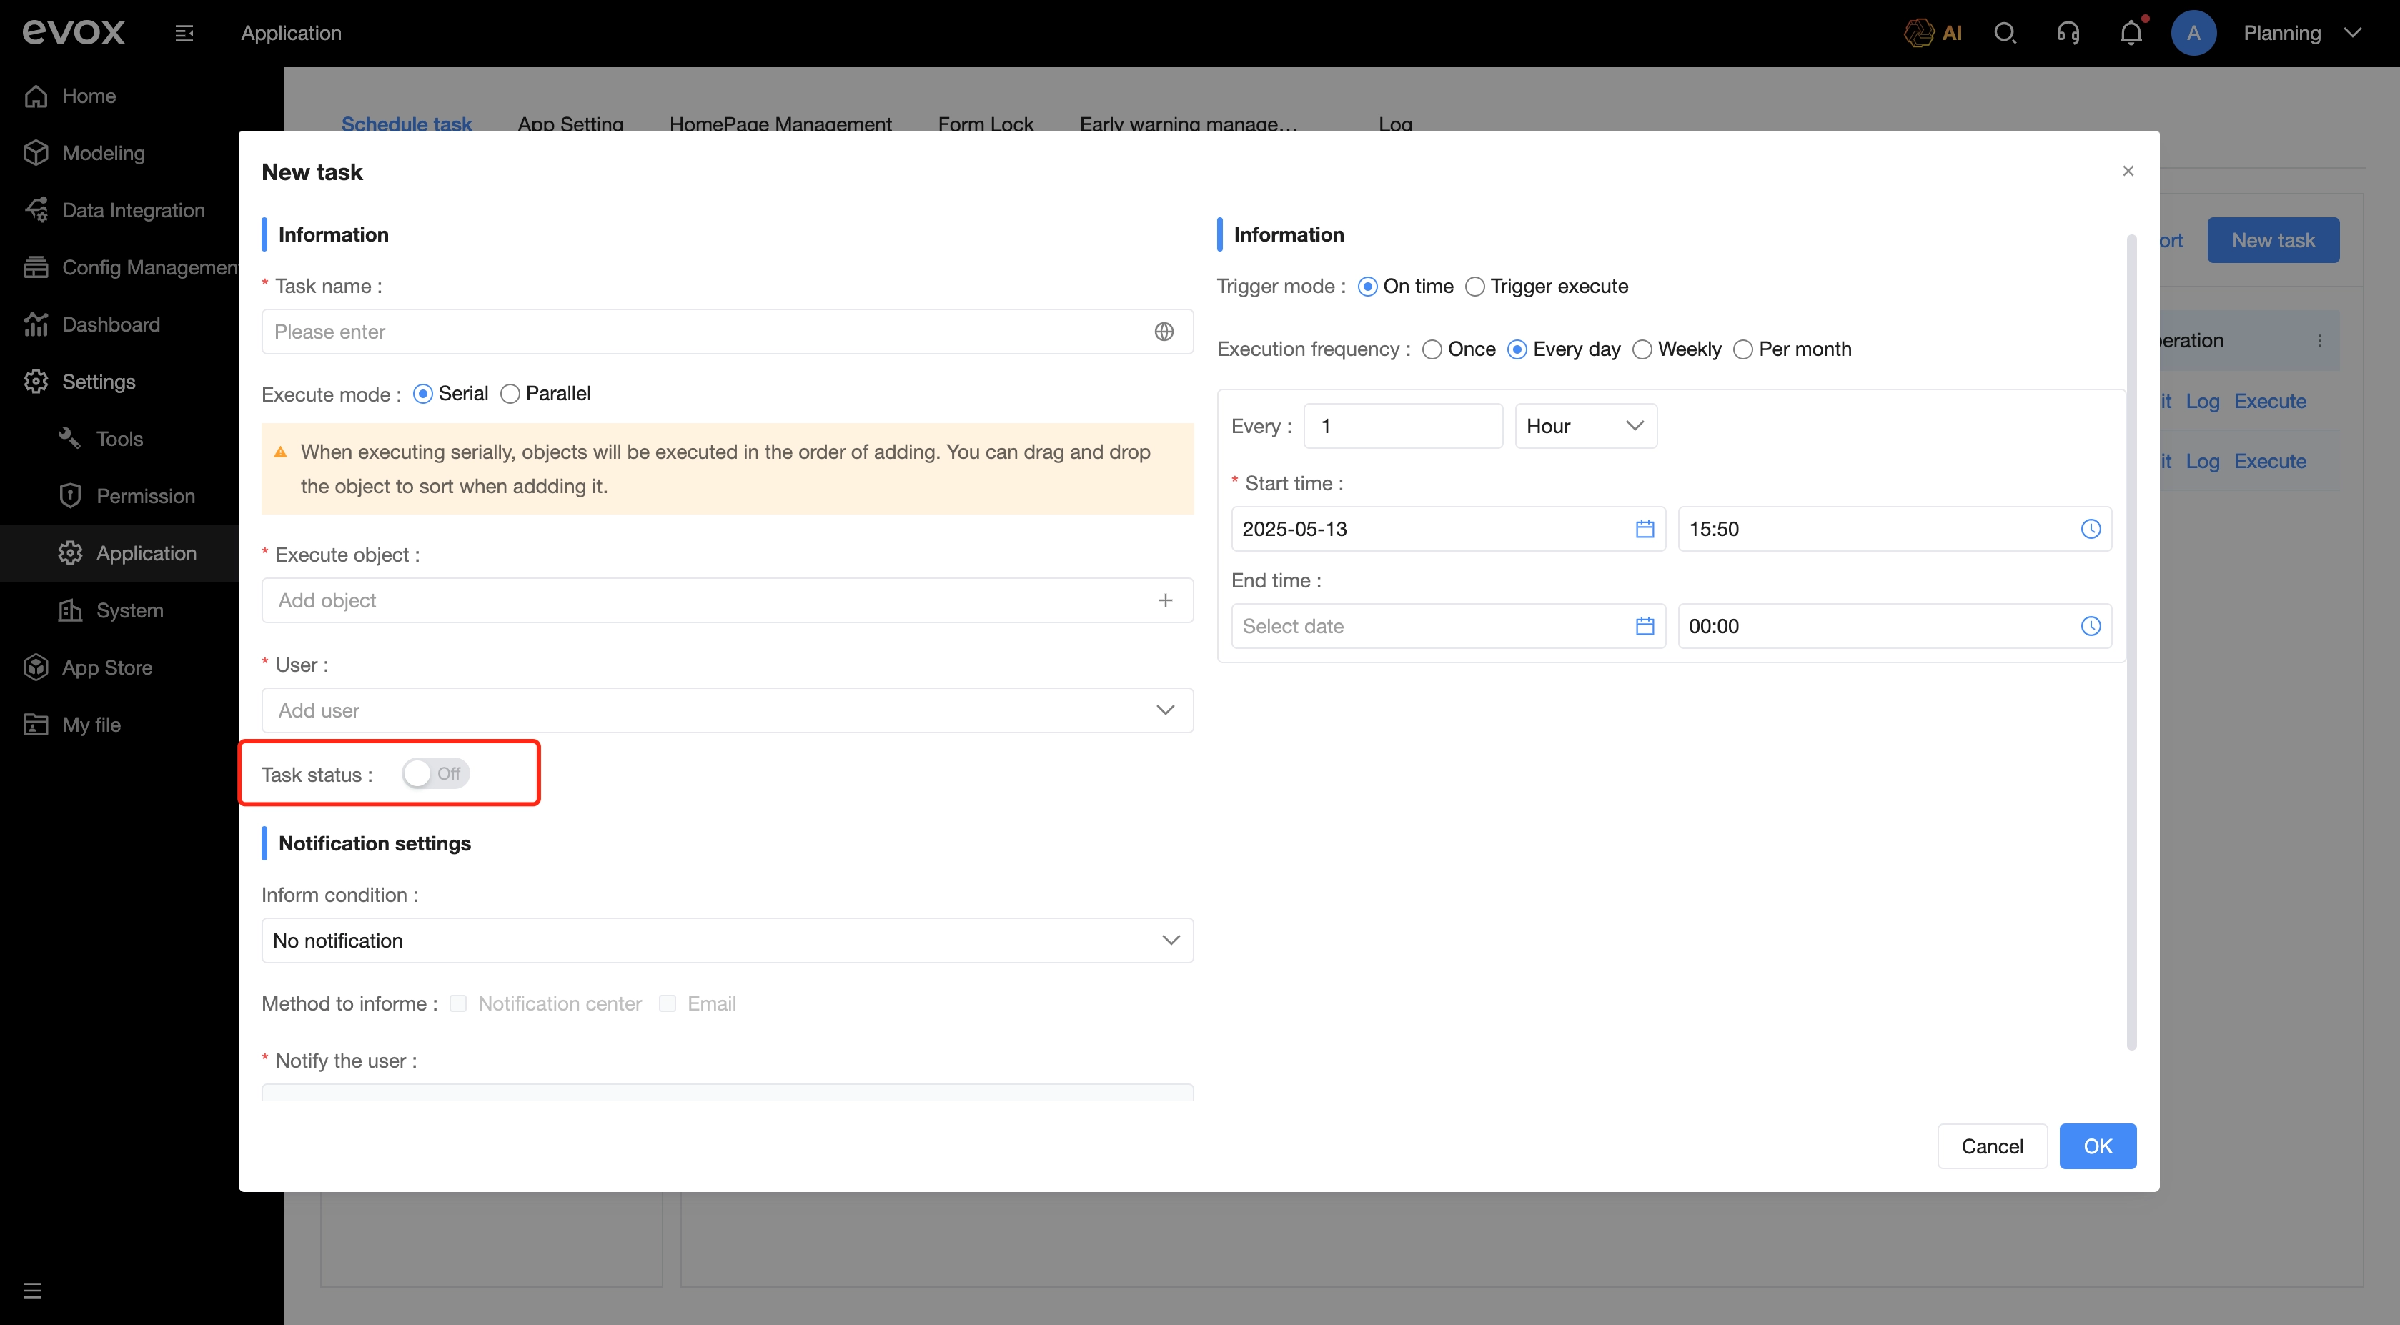Click the Config Management icon
Image resolution: width=2400 pixels, height=1325 pixels.
(36, 267)
